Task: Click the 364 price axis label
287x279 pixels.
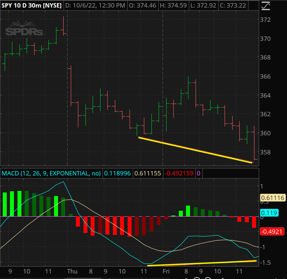Action: pyautogui.click(x=265, y=95)
